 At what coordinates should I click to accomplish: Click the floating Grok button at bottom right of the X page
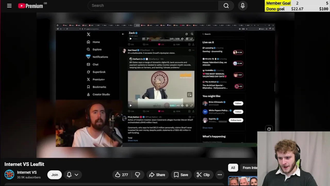(x=269, y=129)
